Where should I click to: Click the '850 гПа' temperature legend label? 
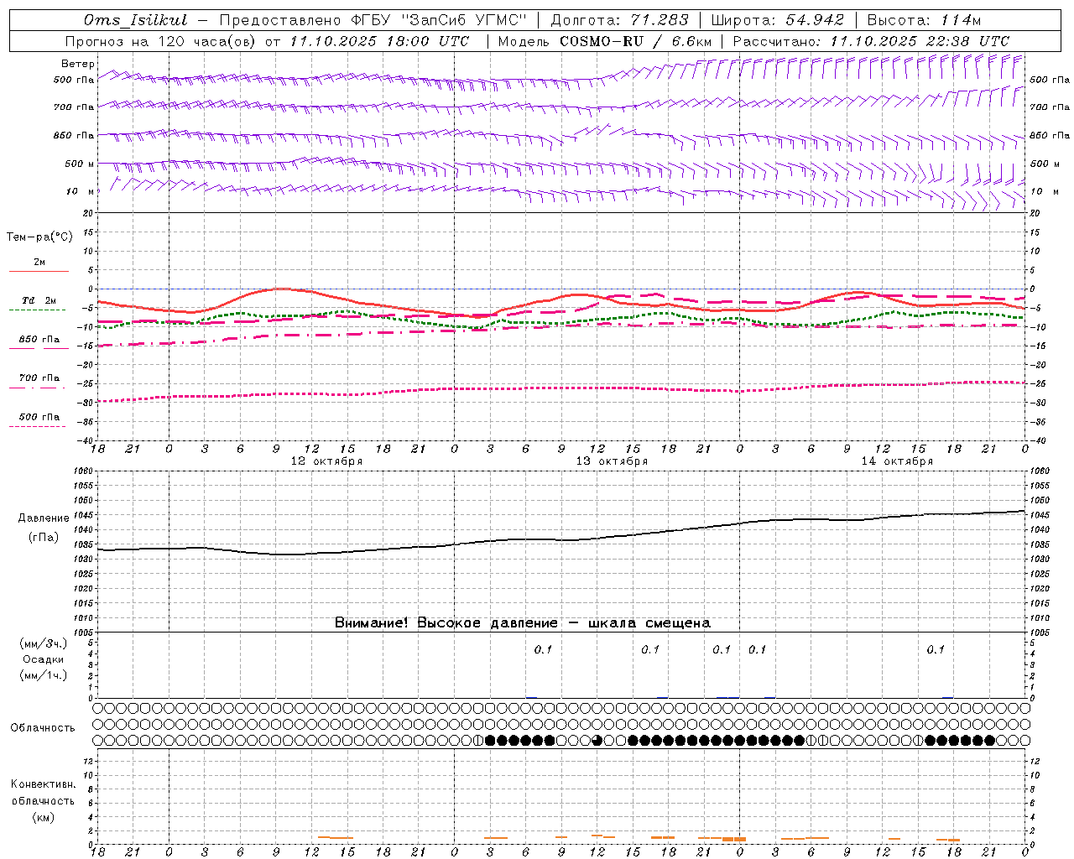pyautogui.click(x=39, y=340)
